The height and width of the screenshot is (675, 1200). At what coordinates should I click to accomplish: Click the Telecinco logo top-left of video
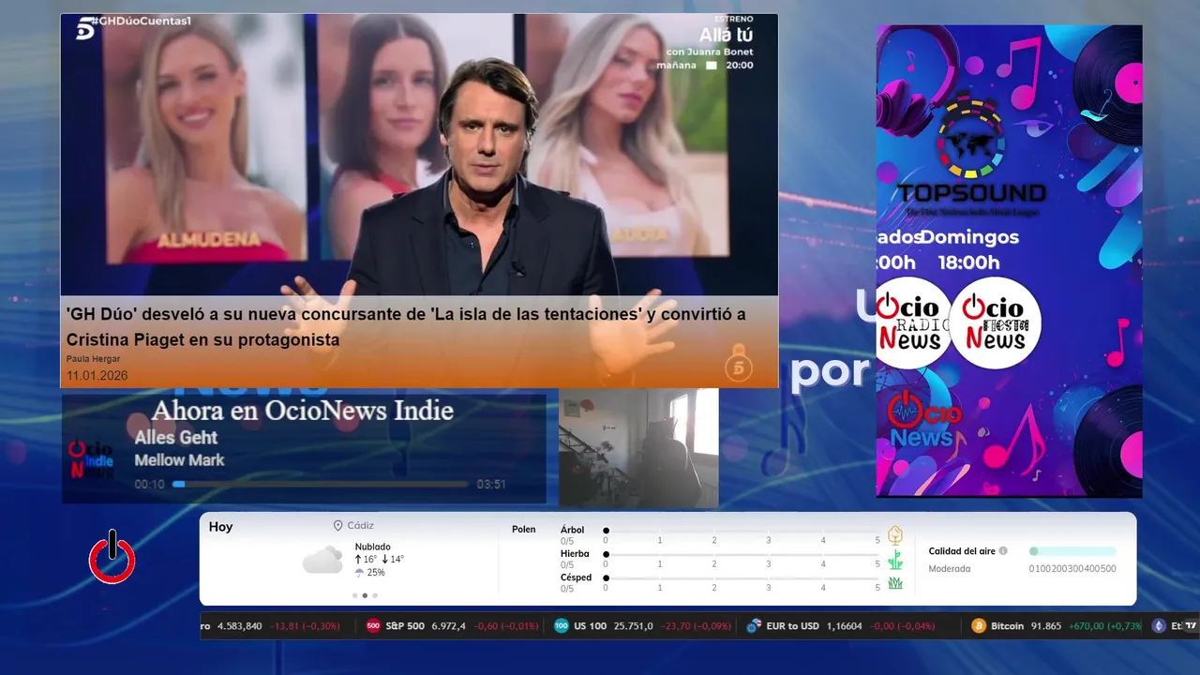[x=84, y=28]
